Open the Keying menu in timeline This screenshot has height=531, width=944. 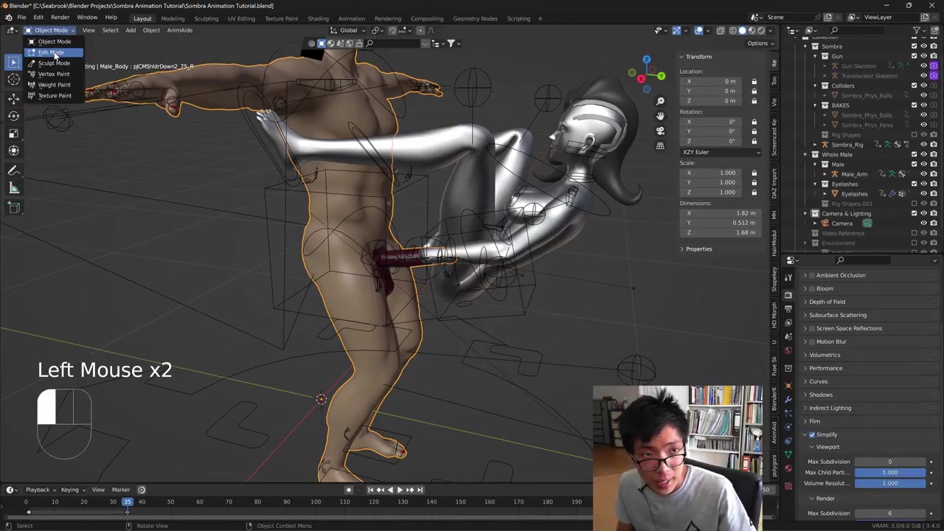pos(70,490)
